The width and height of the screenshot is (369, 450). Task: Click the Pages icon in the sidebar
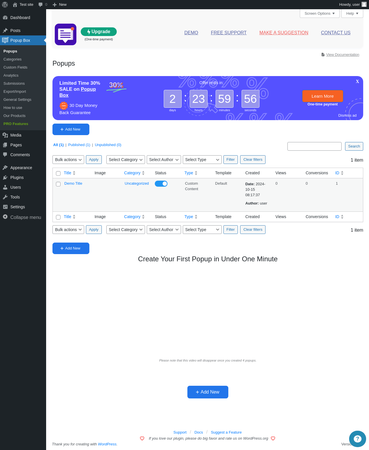pos(5,145)
